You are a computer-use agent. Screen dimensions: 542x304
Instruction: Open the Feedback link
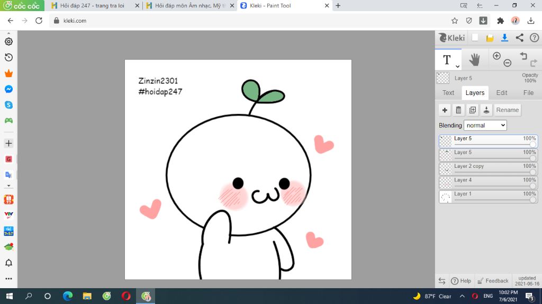pos(493,281)
